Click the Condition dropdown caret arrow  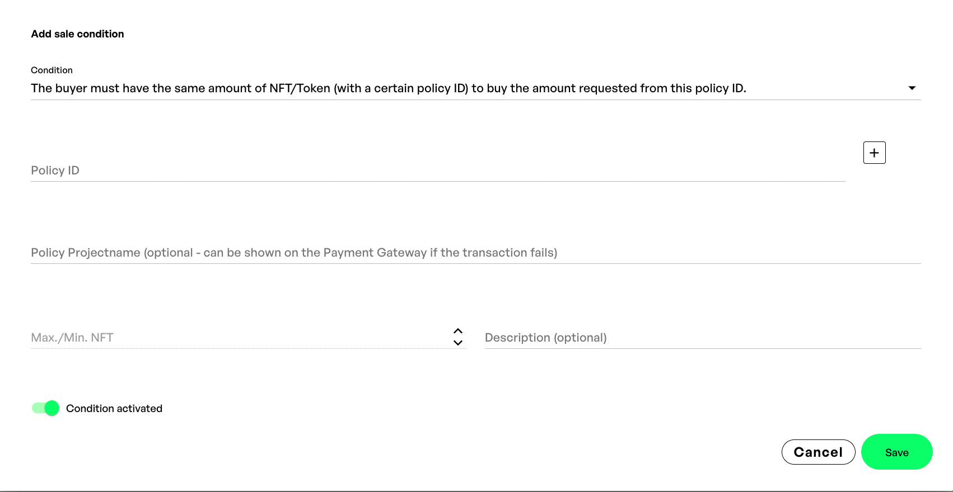click(x=912, y=88)
